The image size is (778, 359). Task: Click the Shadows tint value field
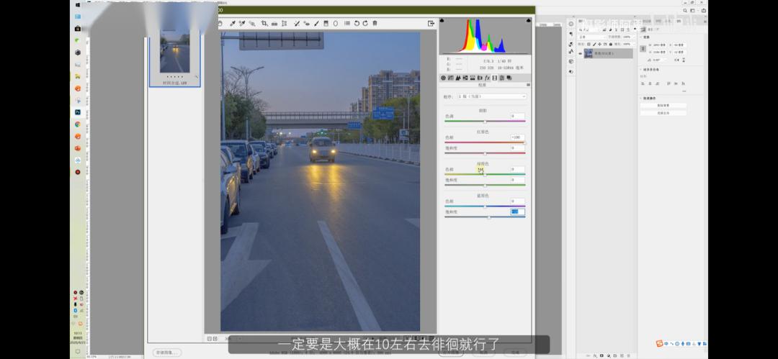point(517,116)
